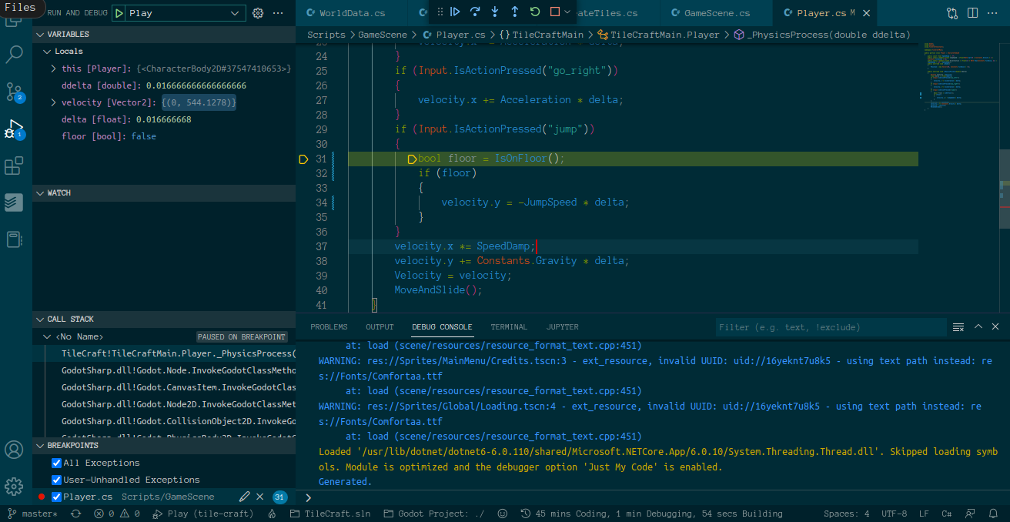Click GameScene in the breadcrumb path
The height and width of the screenshot is (522, 1010).
click(383, 35)
